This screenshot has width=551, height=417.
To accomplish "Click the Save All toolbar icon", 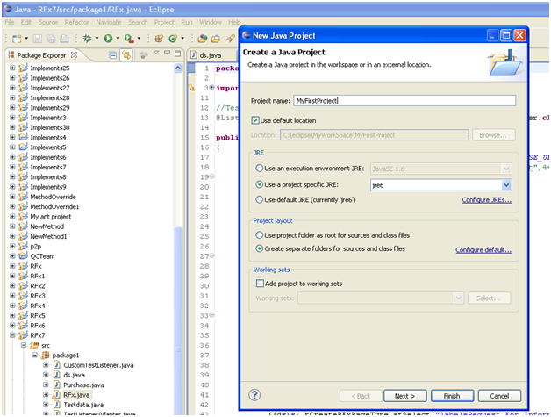I will (51, 39).
